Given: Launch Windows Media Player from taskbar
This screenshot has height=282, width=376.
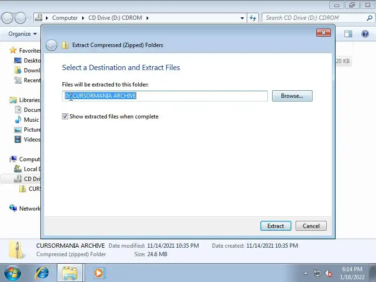Looking at the screenshot, I should (x=99, y=273).
